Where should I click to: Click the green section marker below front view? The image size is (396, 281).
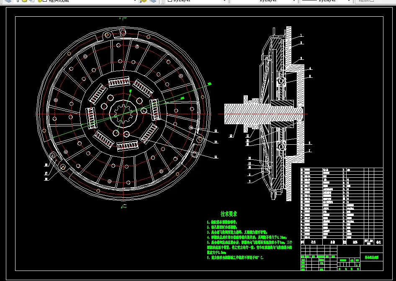pos(123,207)
